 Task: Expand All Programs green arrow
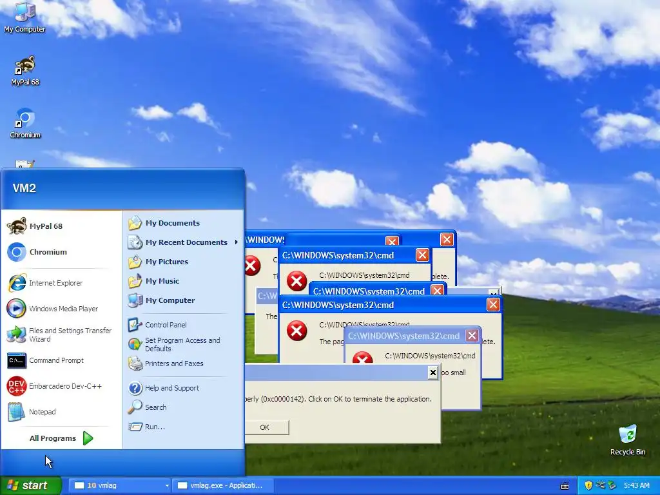(x=88, y=438)
